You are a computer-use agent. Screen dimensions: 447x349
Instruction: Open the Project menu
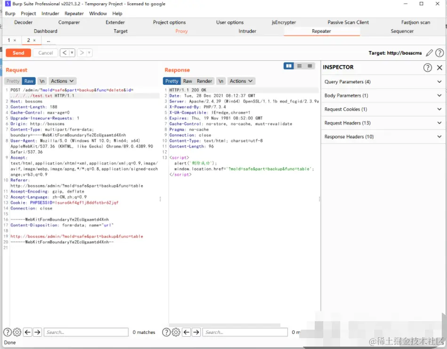(x=28, y=13)
